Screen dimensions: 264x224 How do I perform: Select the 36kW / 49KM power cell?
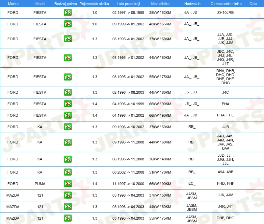click(x=160, y=159)
